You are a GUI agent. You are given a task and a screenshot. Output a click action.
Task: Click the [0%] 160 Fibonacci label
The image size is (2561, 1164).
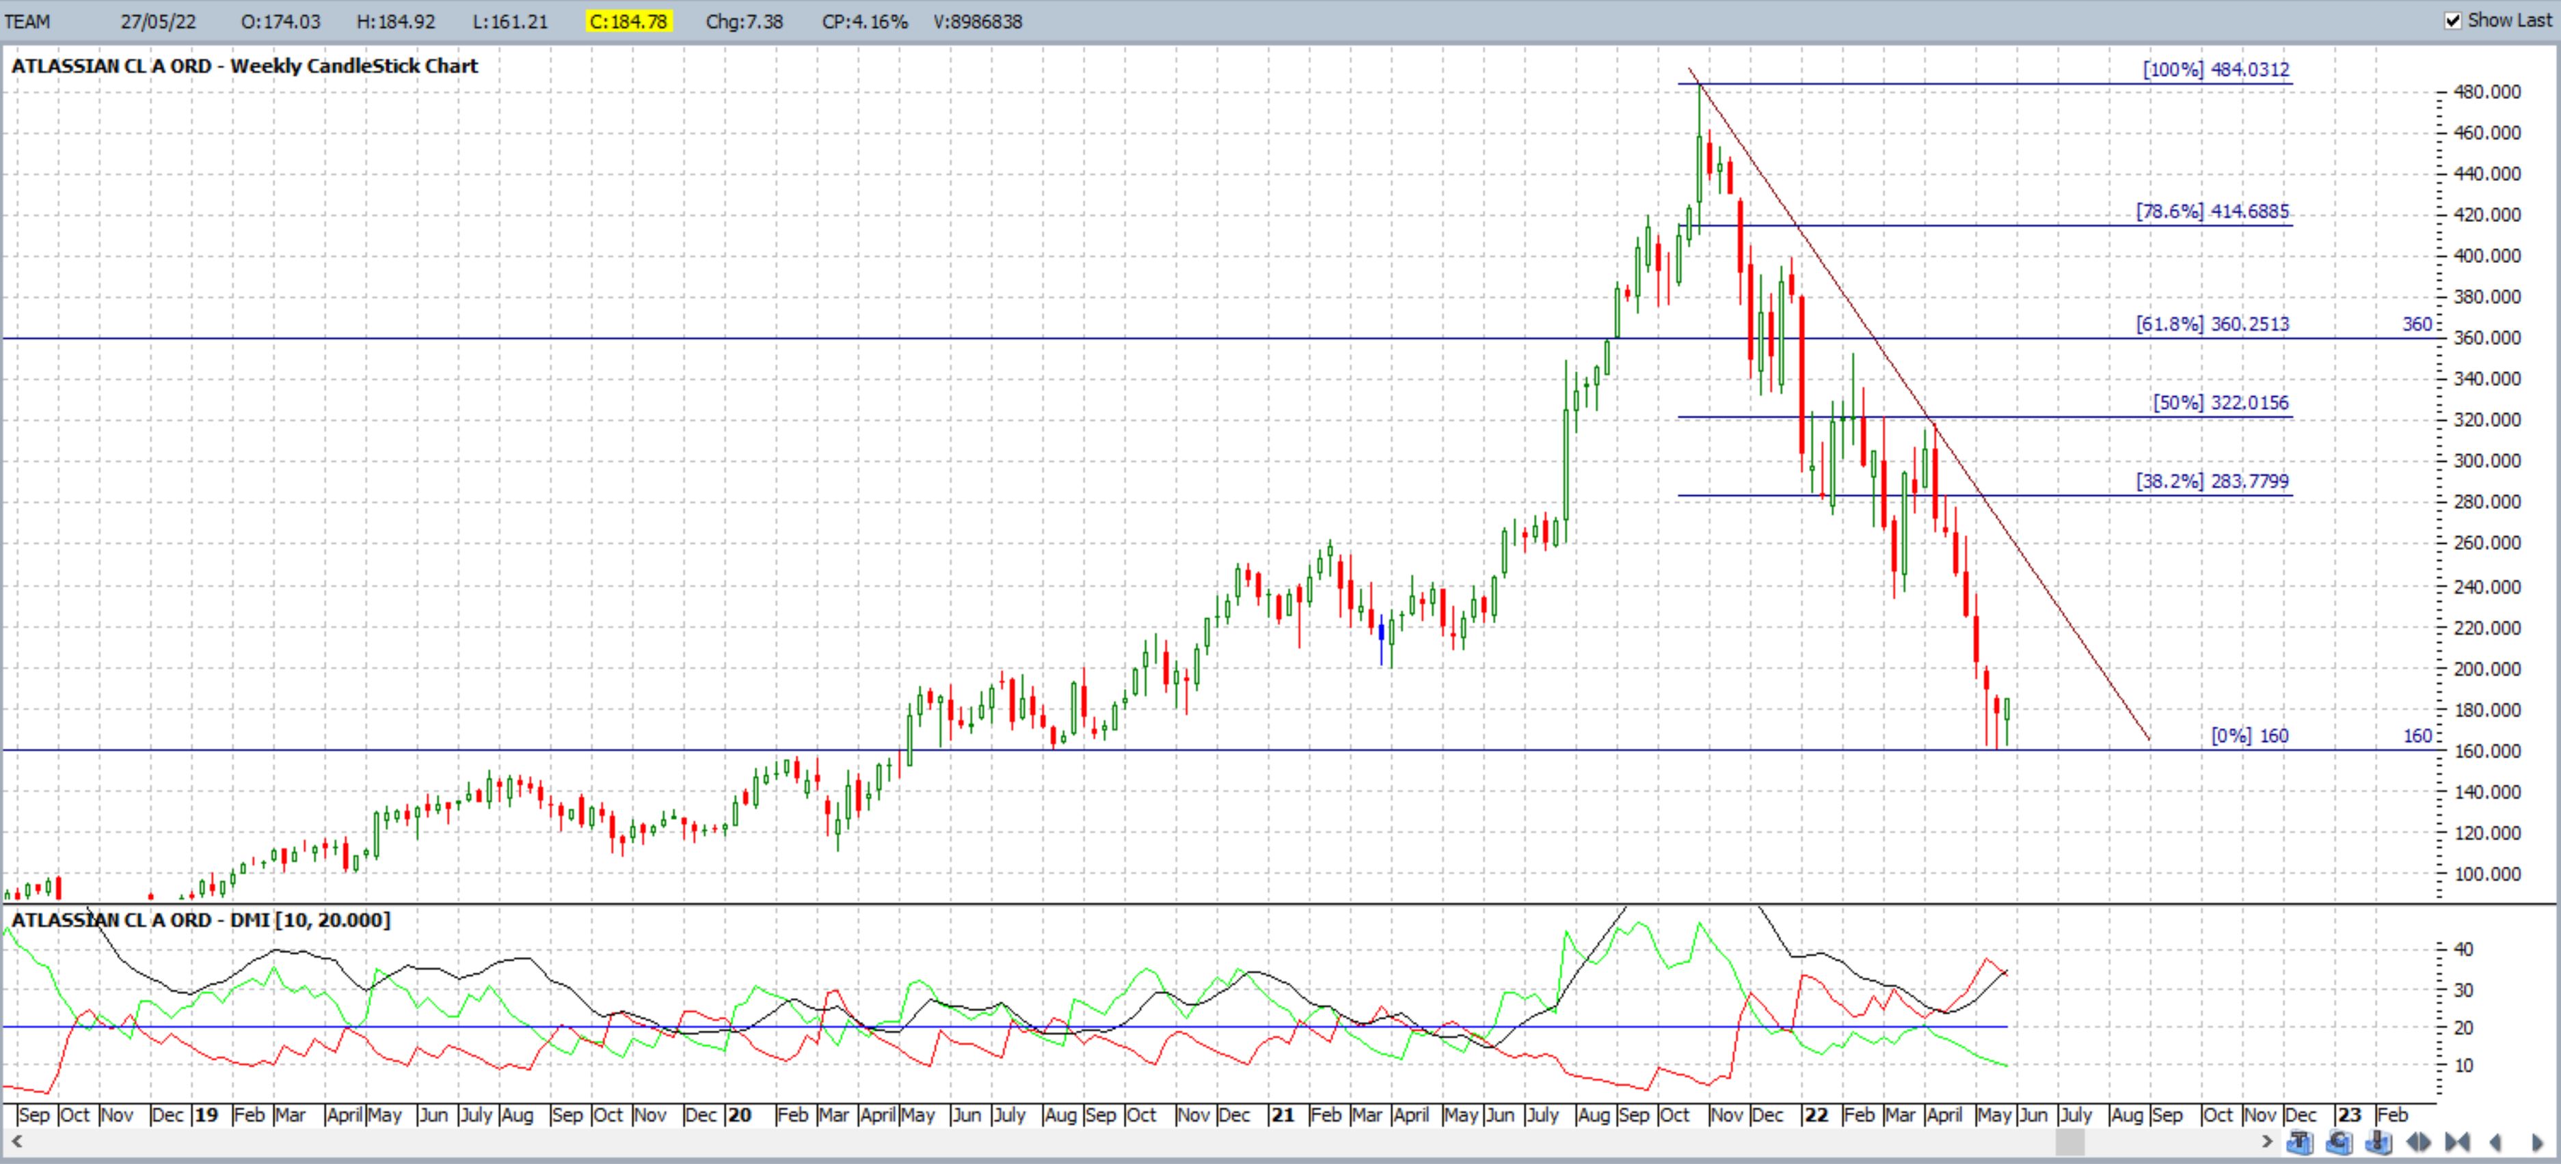point(2250,736)
